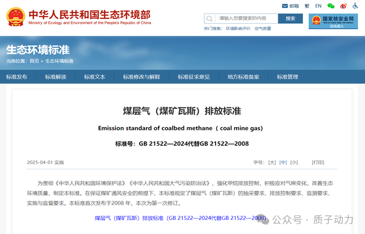This screenshot has height=234, width=365.
Task: Open the 国家核安全局 banner
Action: click(x=333, y=21)
